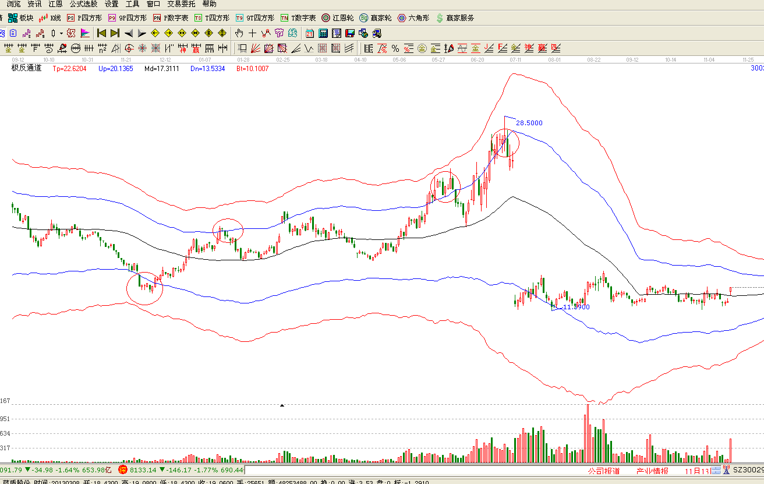764x484 pixels.
Task: Open the 江恩 menu
Action: click(x=55, y=4)
